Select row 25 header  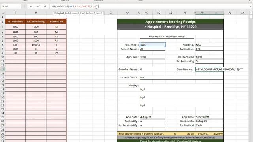click(x=2, y=117)
